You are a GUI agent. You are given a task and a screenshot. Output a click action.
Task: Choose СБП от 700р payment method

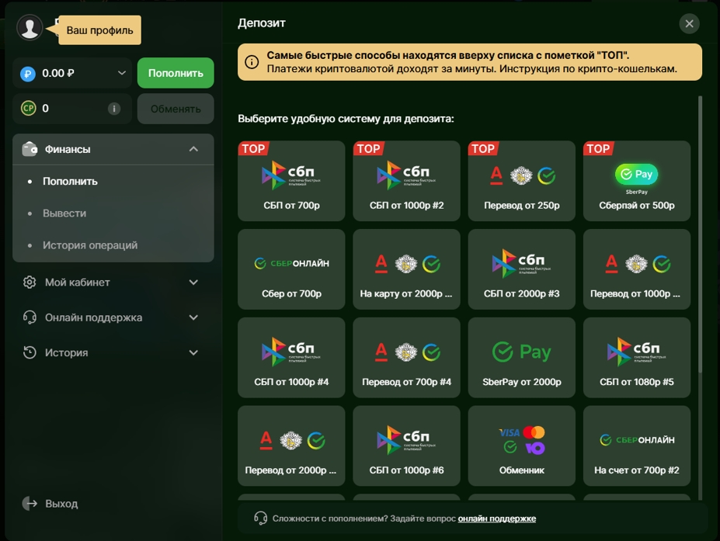click(x=291, y=181)
